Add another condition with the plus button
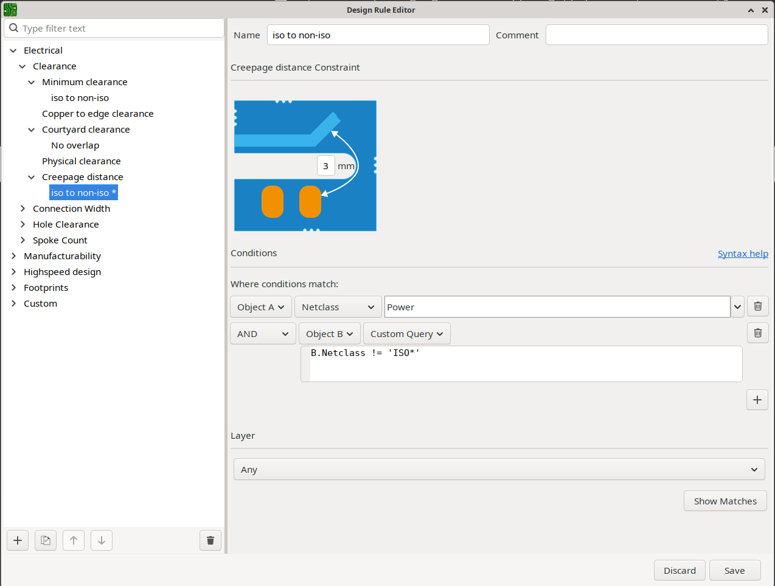The height and width of the screenshot is (586, 775). click(757, 400)
